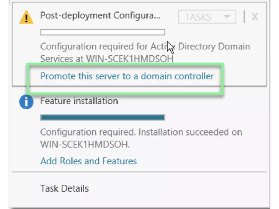Dismiss the notification with the X
Image resolution: width=279 pixels, height=209 pixels.
click(255, 16)
